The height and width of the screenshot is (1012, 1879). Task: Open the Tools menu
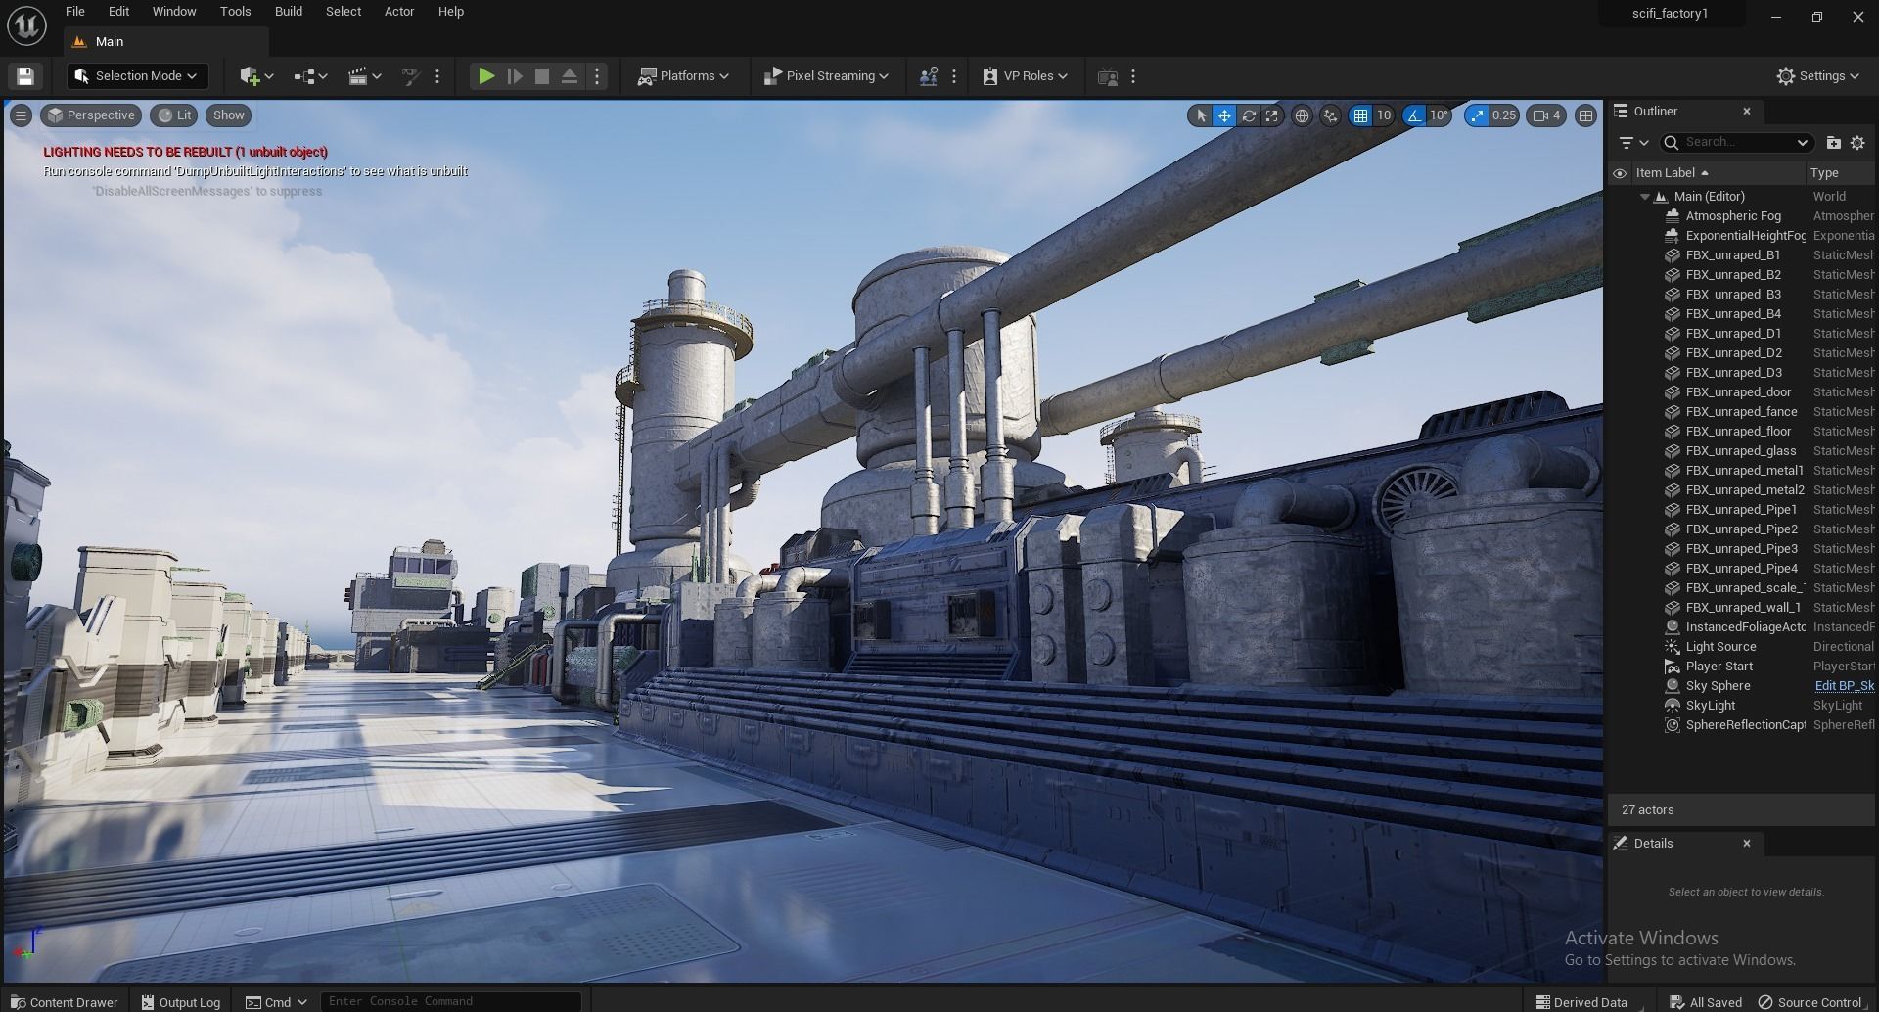pos(235,12)
